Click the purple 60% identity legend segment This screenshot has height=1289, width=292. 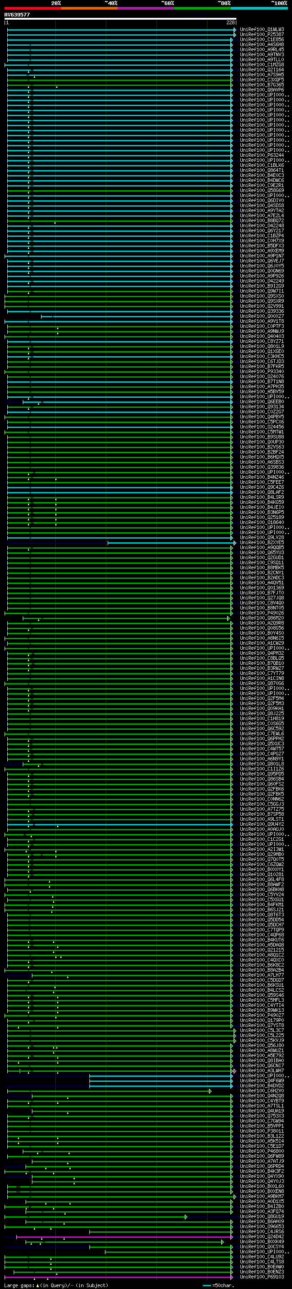click(x=146, y=8)
